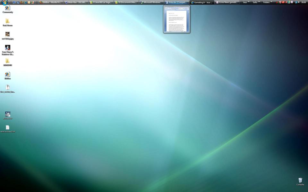Switch to BitBox Mozilla Firefox window
Viewport: 308px width, 192px height.
51,2
